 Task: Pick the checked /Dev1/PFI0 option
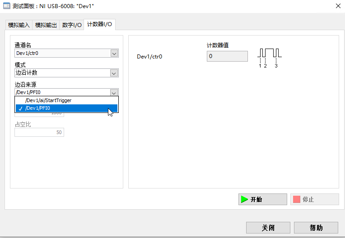66,108
